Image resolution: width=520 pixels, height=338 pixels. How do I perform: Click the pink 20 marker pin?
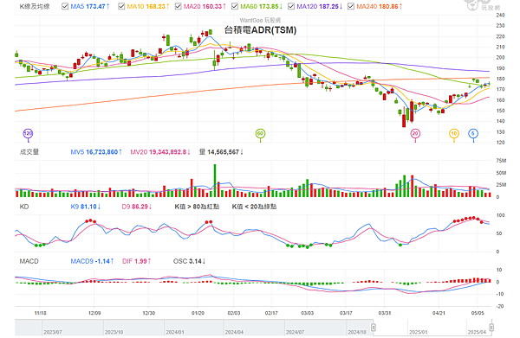pos(415,134)
